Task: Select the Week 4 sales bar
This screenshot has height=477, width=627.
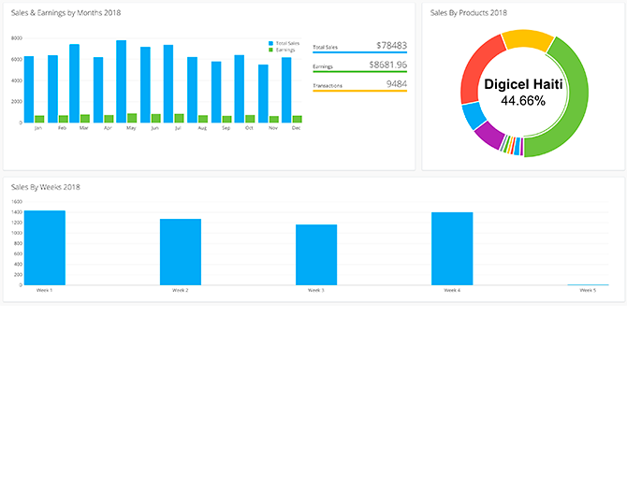Action: coord(452,249)
